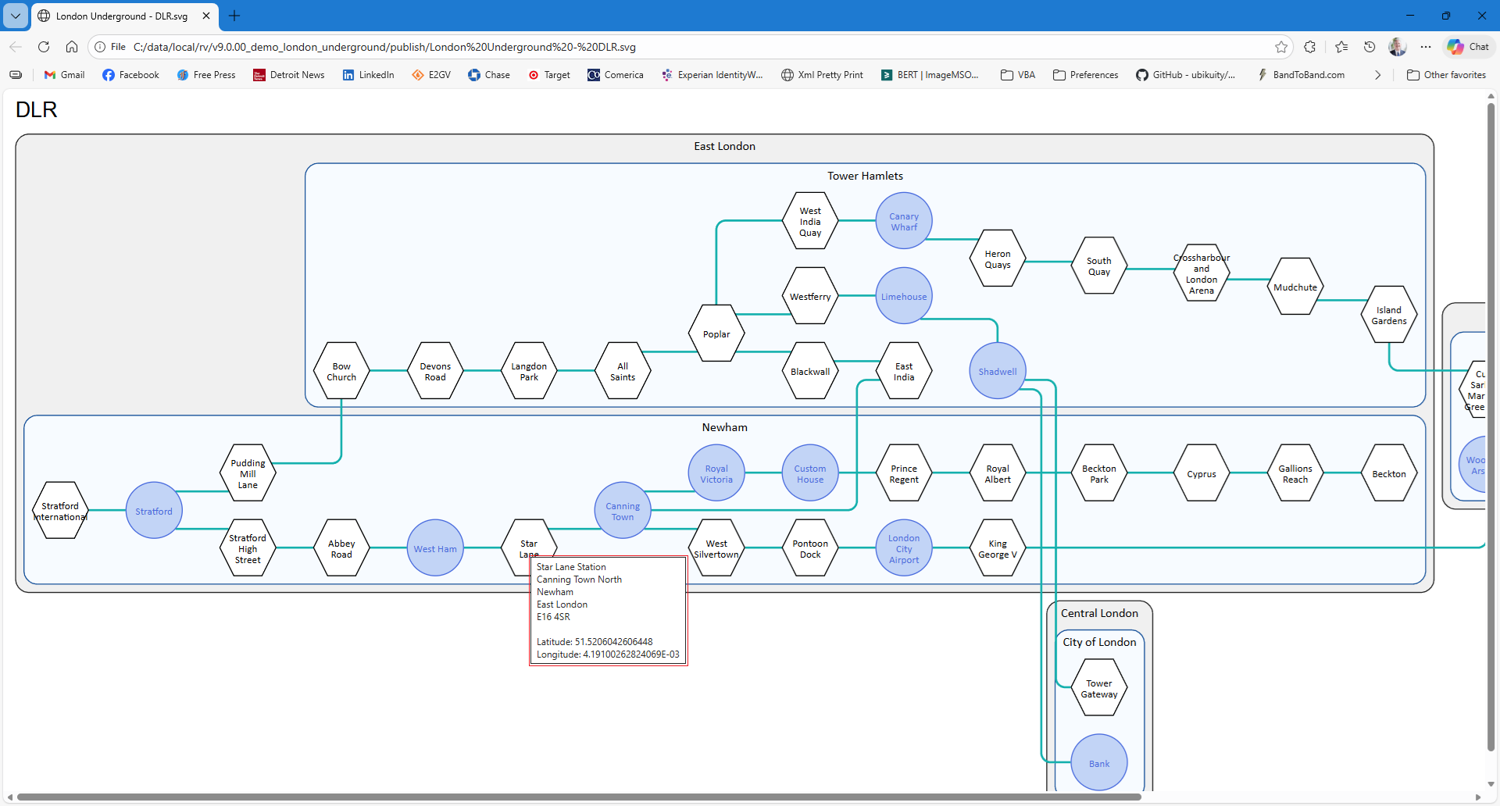
Task: Click the favorites star in address bar
Action: click(1281, 47)
